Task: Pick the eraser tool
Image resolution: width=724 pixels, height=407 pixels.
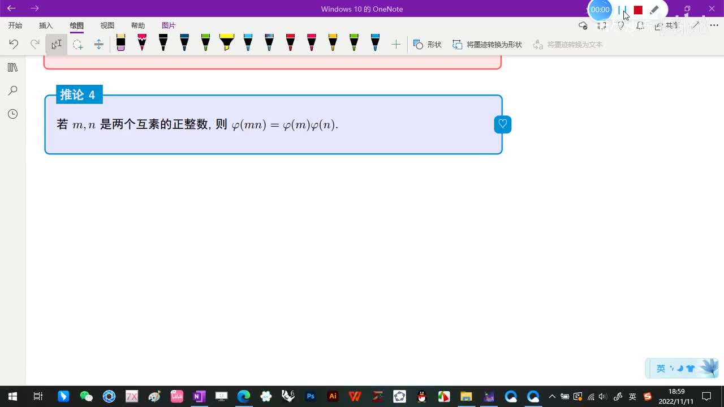Action: pyautogui.click(x=120, y=43)
